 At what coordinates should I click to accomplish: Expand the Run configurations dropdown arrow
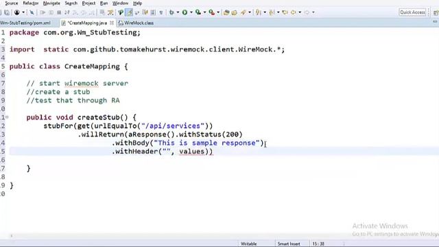(191, 12)
